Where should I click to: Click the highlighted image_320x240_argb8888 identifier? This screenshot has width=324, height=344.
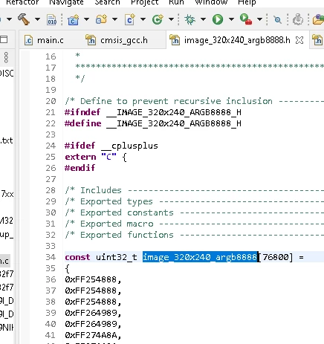click(x=200, y=257)
